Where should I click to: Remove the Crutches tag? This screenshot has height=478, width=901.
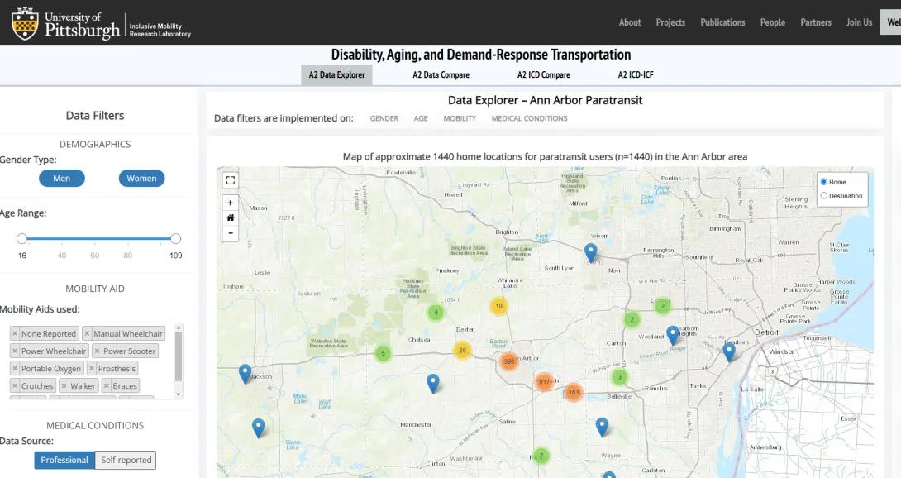15,386
